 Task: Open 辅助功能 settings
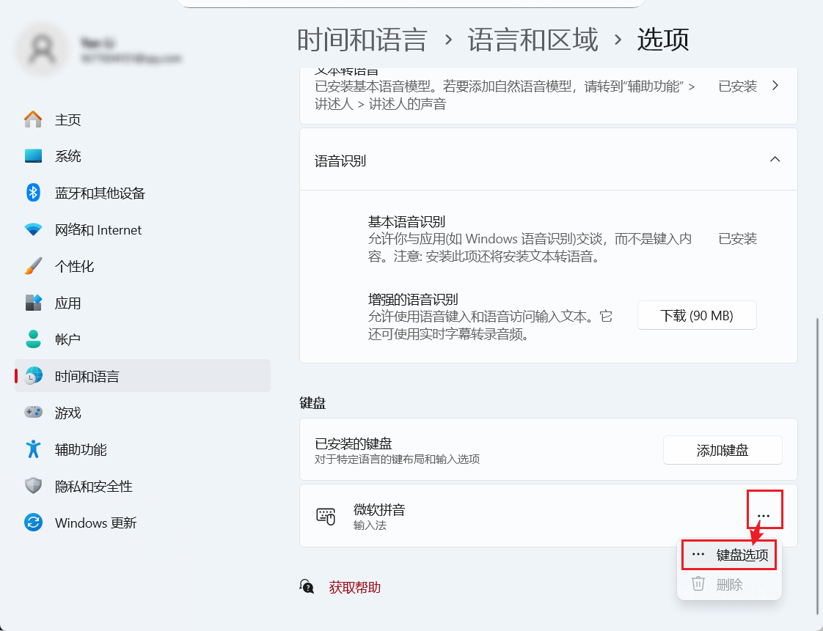coord(142,449)
